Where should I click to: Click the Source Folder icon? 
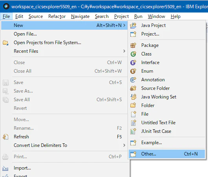click(133, 88)
